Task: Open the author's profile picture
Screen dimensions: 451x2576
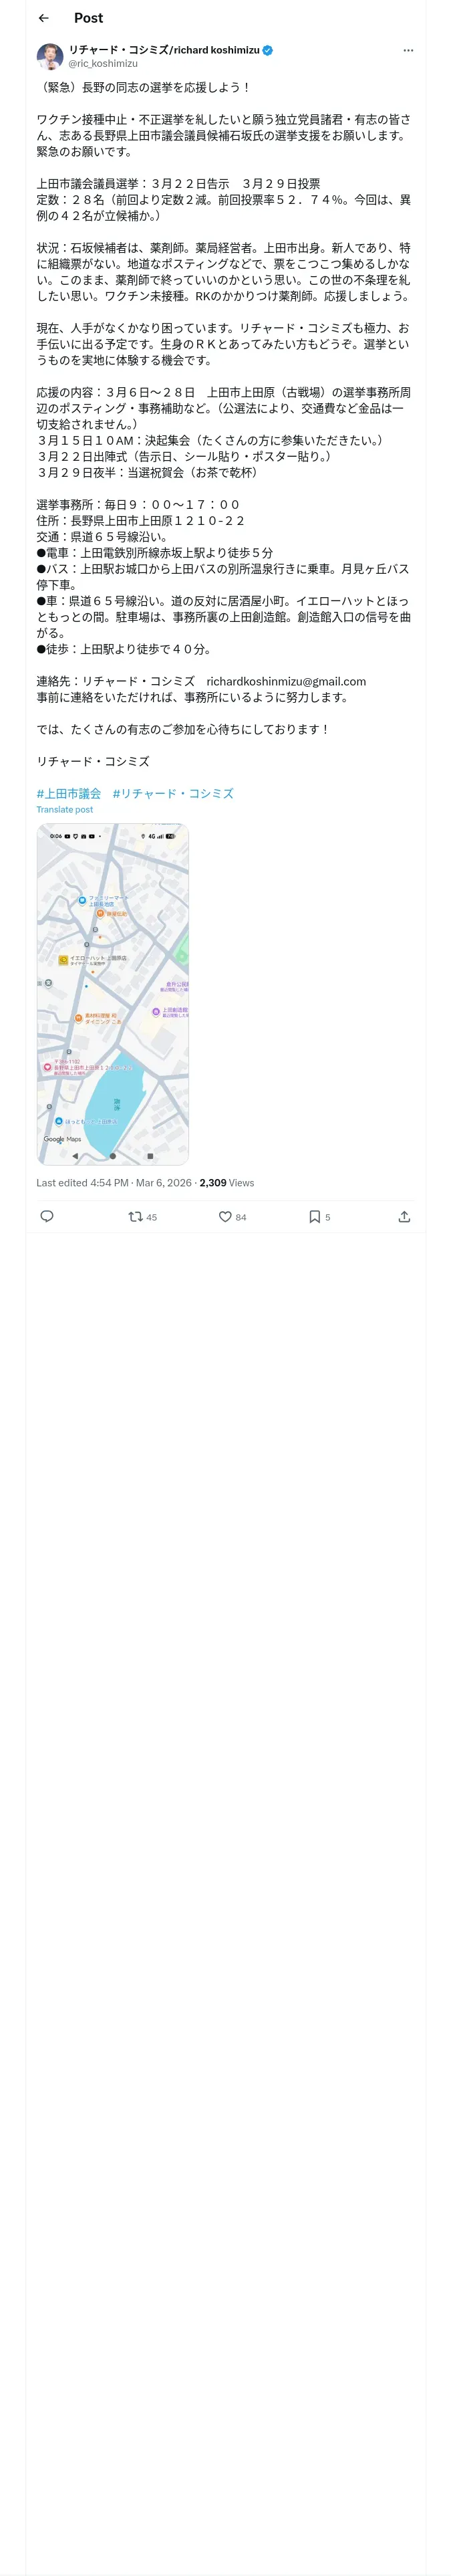Action: coord(50,56)
